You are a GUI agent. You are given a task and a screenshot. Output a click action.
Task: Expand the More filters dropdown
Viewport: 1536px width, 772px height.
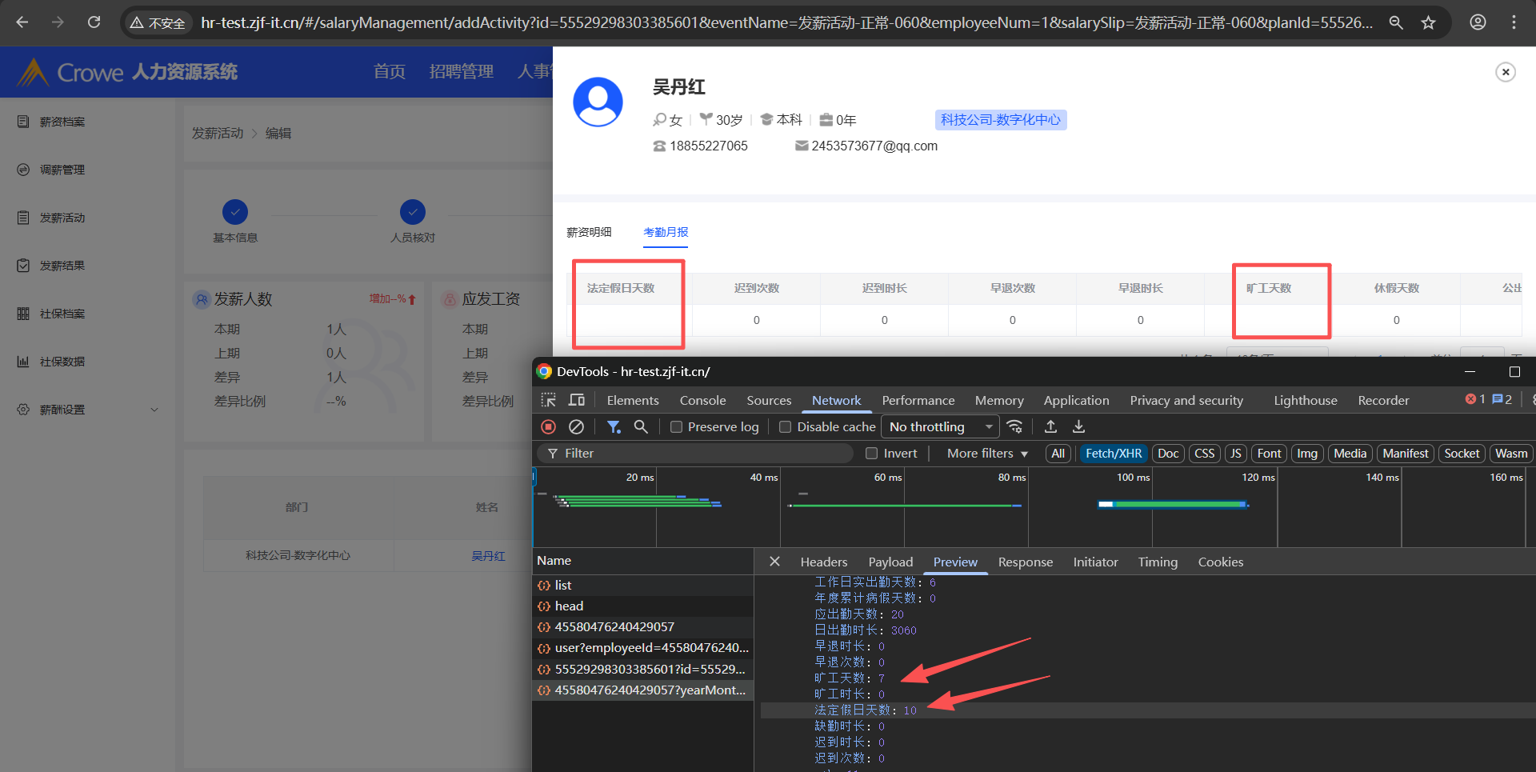(986, 454)
